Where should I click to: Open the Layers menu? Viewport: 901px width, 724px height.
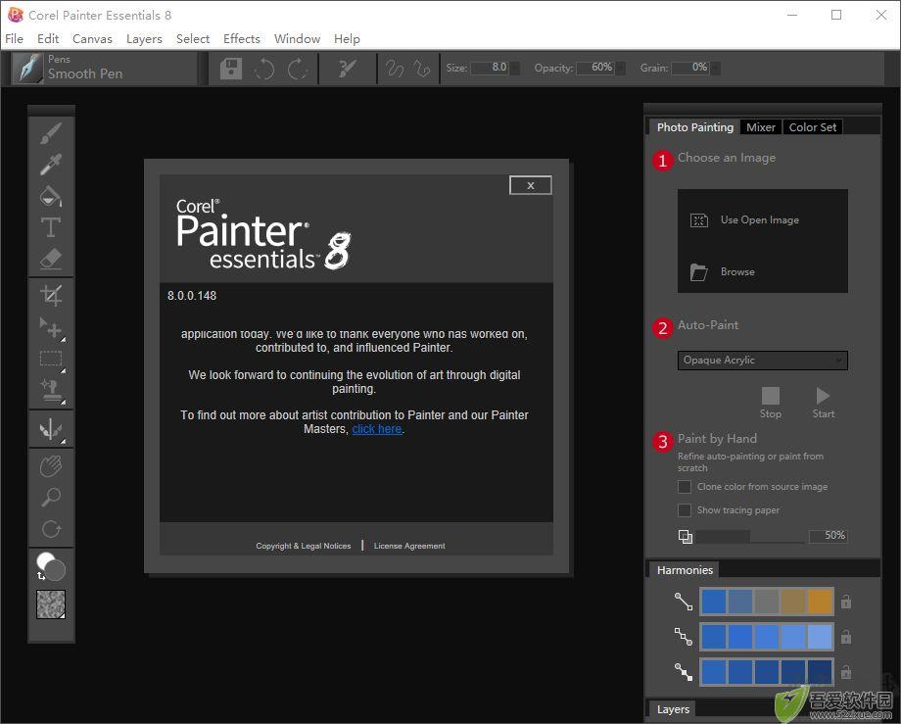tap(144, 38)
